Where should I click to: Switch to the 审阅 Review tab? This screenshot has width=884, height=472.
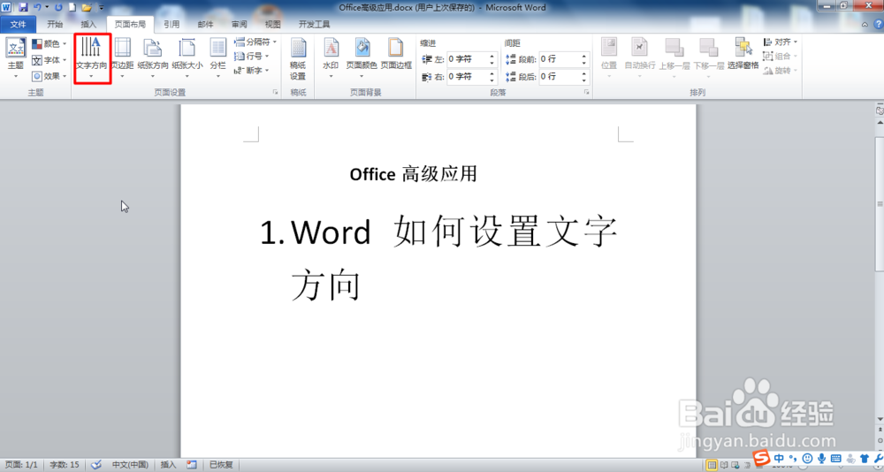239,24
